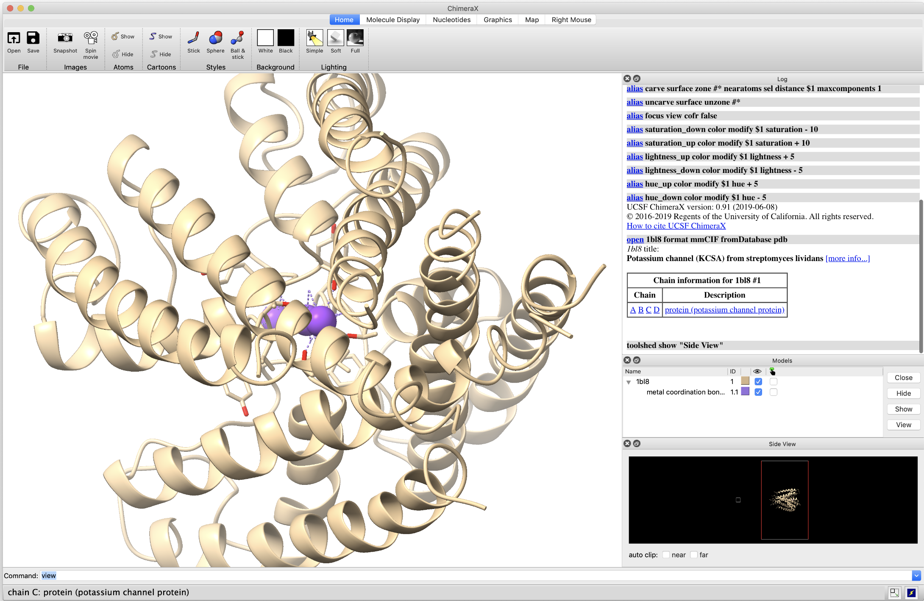
Task: Apply Sphere atom style
Action: pos(215,38)
